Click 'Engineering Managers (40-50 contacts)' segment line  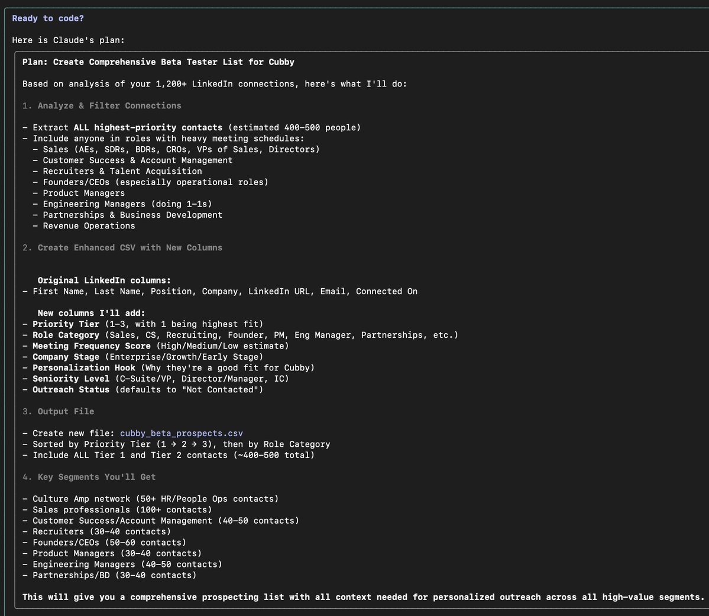coord(122,565)
